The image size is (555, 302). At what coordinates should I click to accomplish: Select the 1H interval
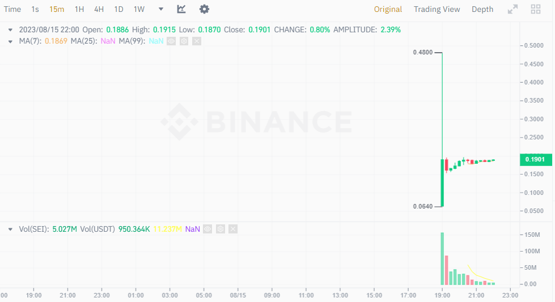[79, 9]
